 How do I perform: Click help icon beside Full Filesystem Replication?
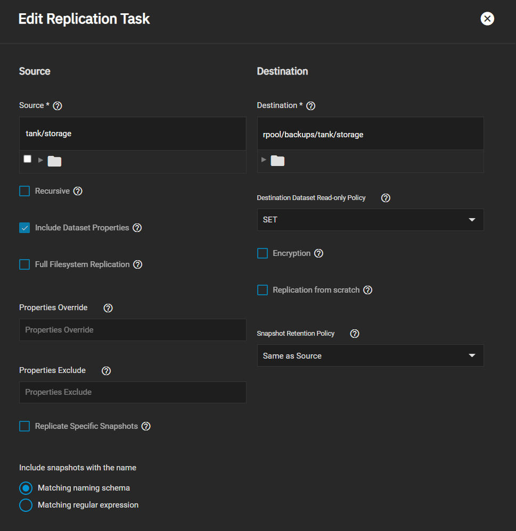click(x=137, y=264)
